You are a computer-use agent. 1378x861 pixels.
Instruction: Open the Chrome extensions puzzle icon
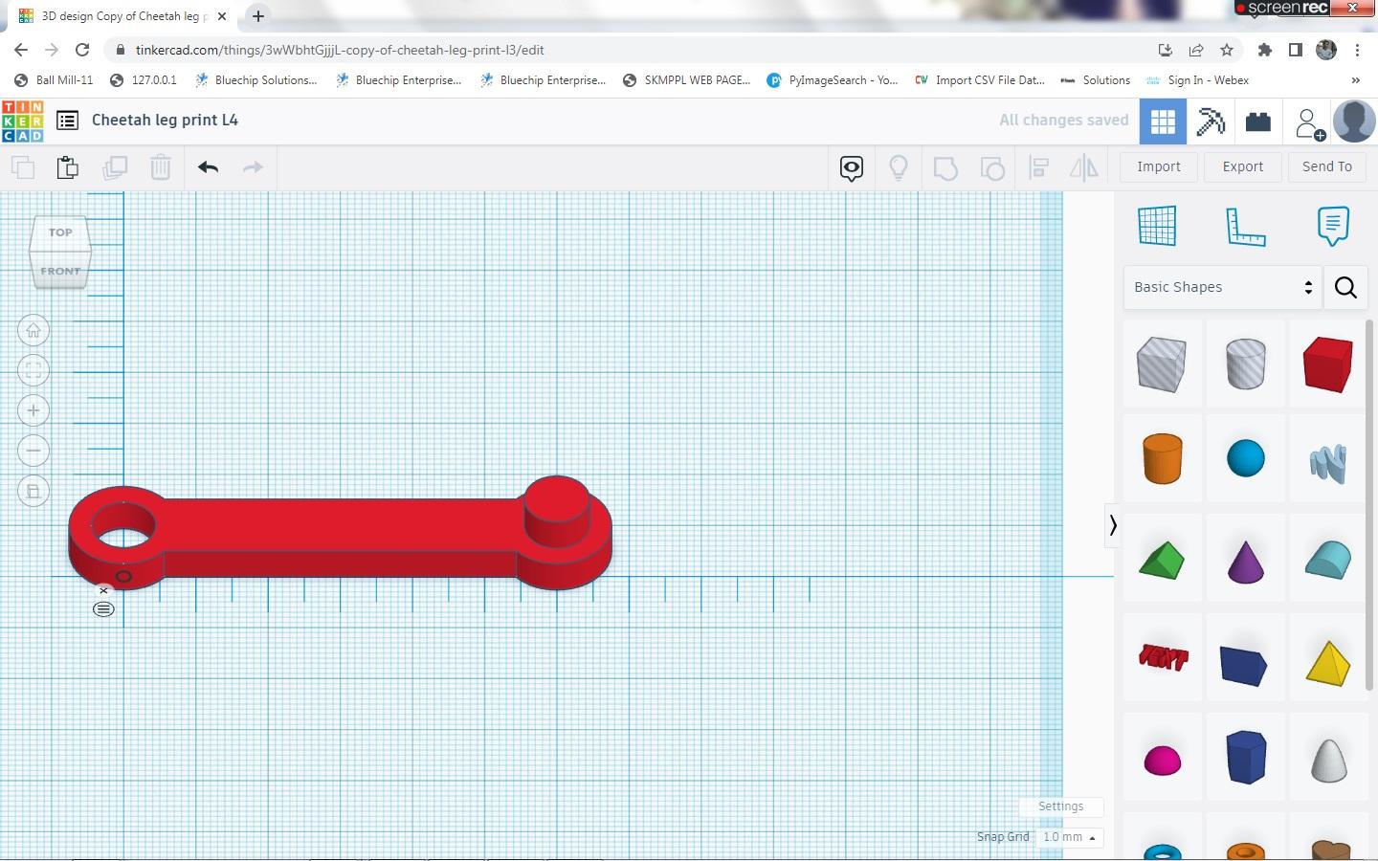click(x=1265, y=50)
